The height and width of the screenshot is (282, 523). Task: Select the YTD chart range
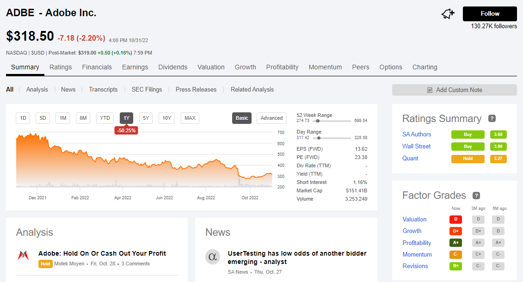coord(105,118)
